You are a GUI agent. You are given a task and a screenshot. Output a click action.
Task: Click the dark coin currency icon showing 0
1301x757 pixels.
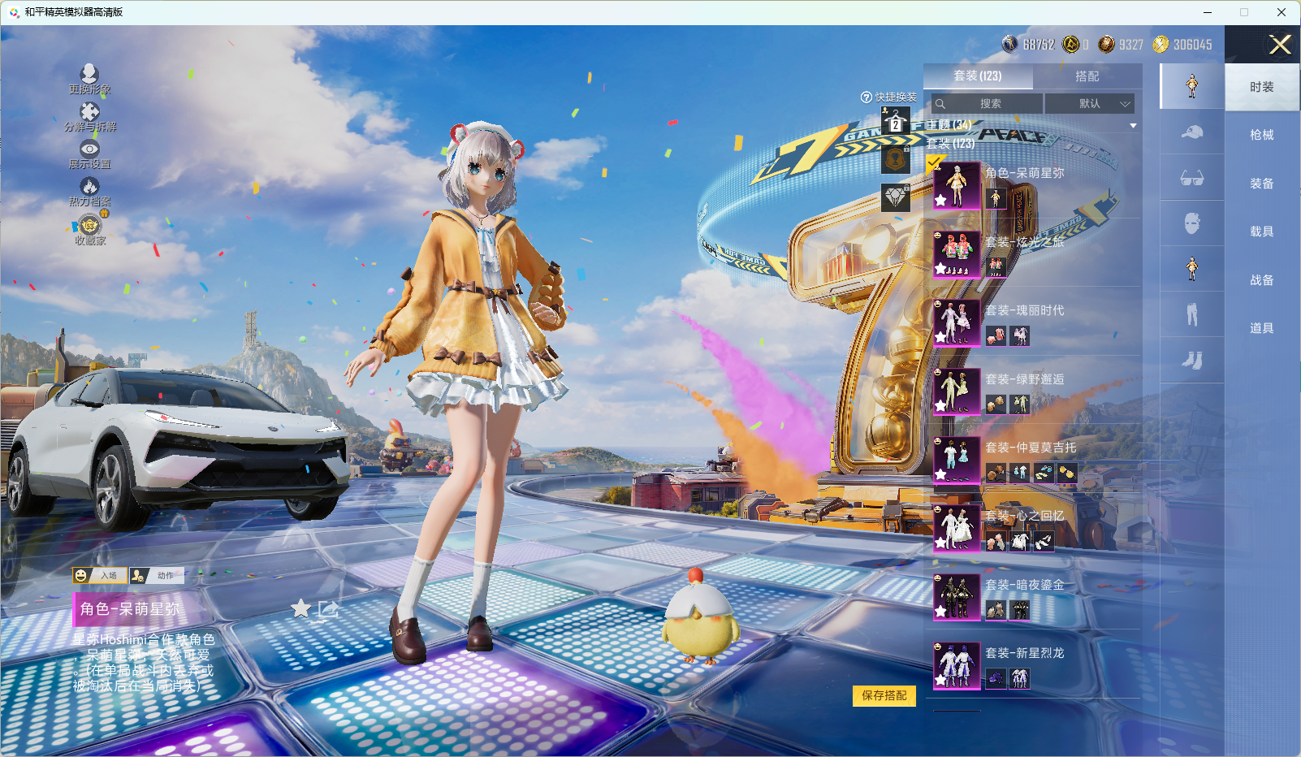click(1070, 44)
